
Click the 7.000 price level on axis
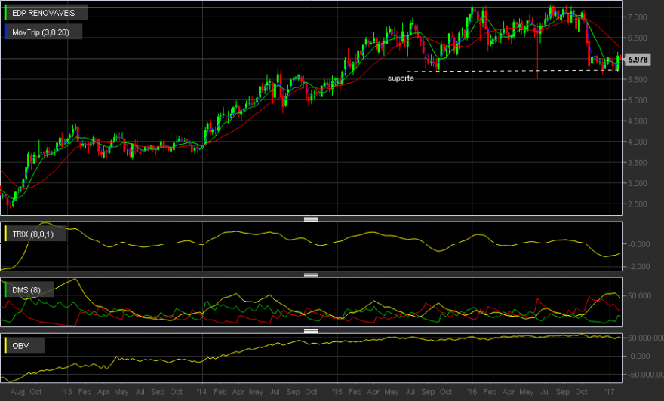coord(638,17)
